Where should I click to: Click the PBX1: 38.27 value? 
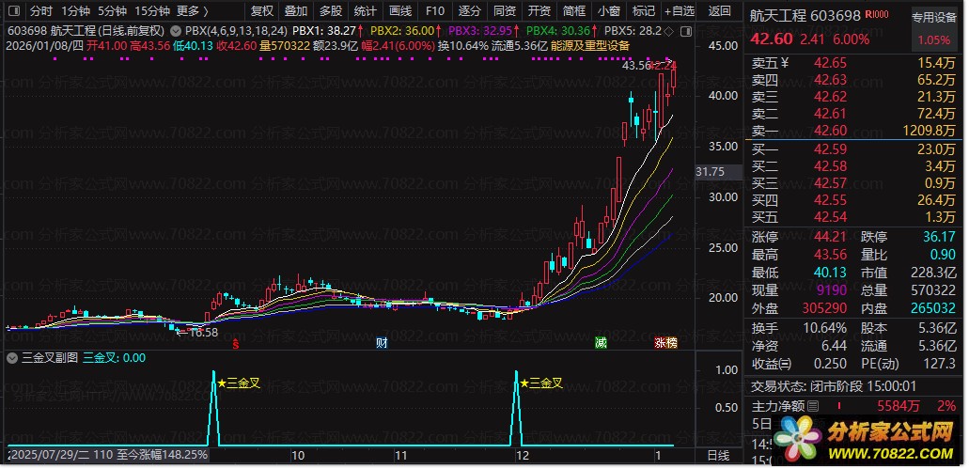(x=324, y=30)
